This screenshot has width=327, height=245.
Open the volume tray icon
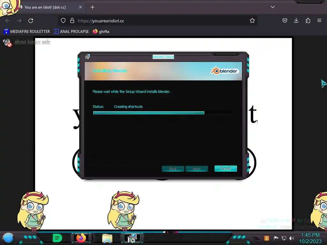(x=292, y=238)
